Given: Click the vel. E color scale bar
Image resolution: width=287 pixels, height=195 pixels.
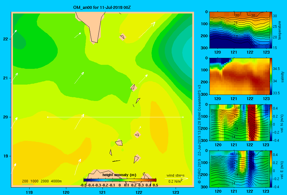Looking at the screenshot, I should tap(271, 169).
